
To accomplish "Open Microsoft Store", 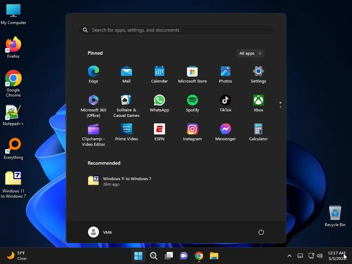I will coord(192,75).
